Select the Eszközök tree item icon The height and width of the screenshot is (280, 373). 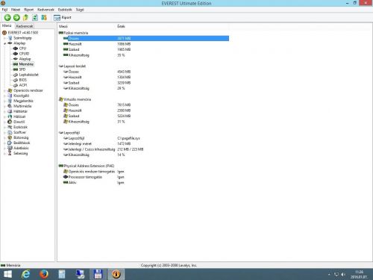coord(10,127)
